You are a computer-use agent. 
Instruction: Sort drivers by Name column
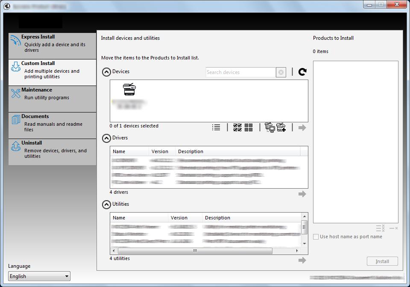(x=129, y=151)
